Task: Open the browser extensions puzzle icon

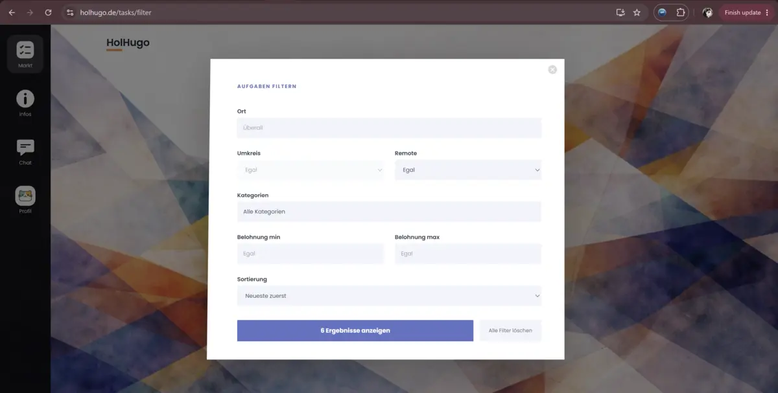Action: click(x=680, y=12)
